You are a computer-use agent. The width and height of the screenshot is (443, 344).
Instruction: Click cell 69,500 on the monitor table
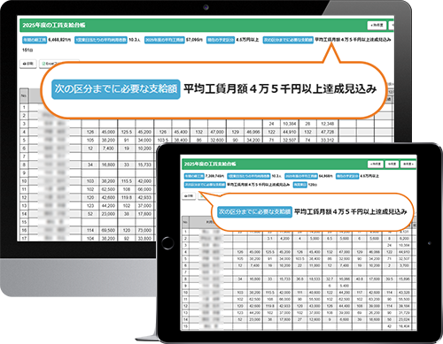tap(108, 230)
